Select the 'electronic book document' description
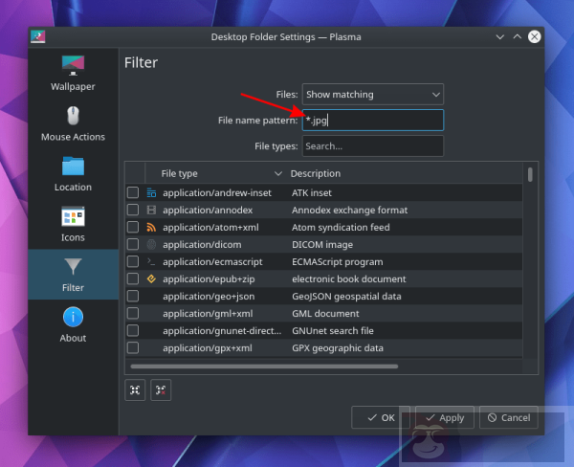This screenshot has height=467, width=574. (x=349, y=279)
